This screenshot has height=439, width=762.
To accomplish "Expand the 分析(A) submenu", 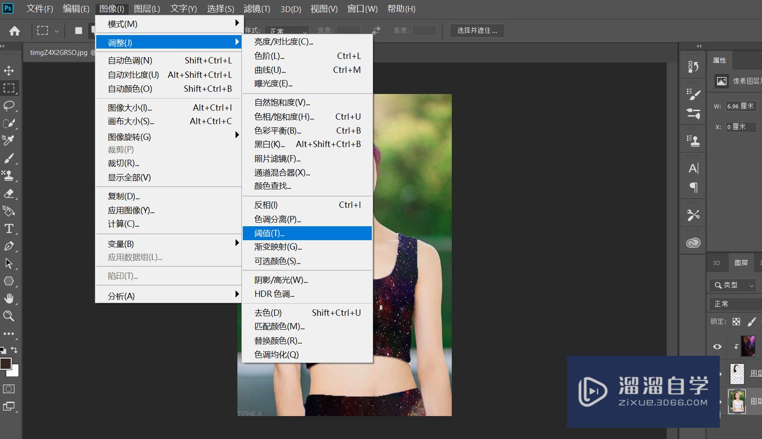I will coord(169,296).
